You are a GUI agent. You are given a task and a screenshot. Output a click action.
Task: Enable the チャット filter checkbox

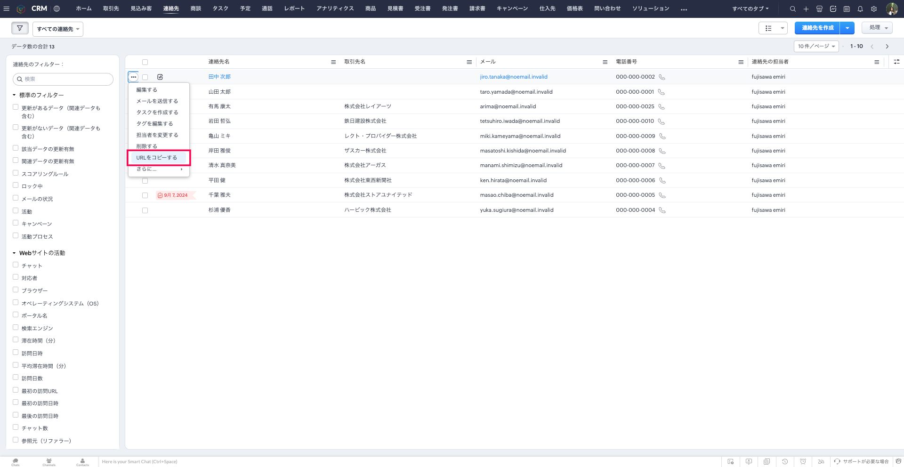coord(16,265)
